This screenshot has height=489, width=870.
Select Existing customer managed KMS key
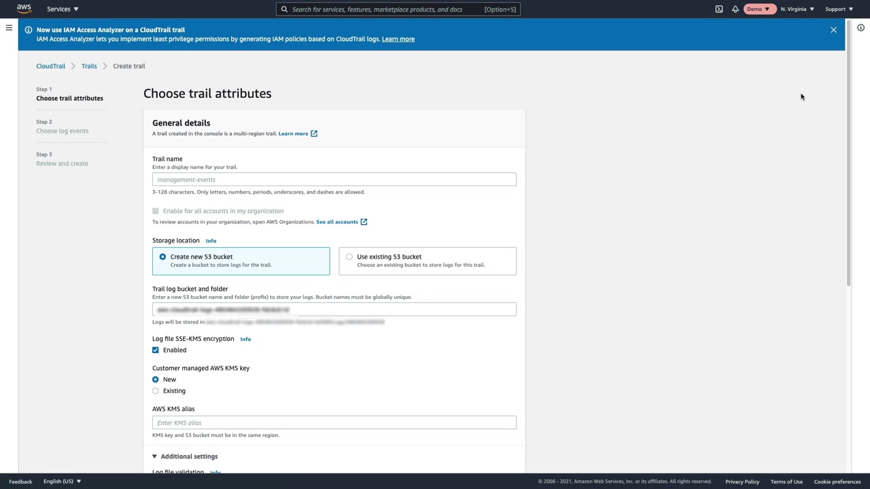click(x=156, y=391)
